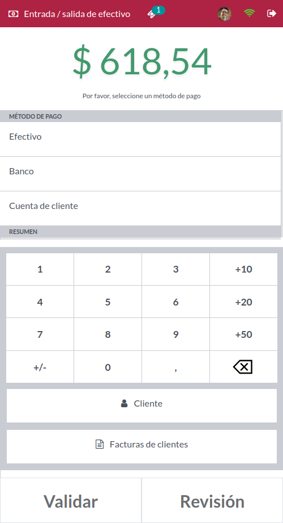
Task: Click the Validar button
Action: pyautogui.click(x=71, y=500)
